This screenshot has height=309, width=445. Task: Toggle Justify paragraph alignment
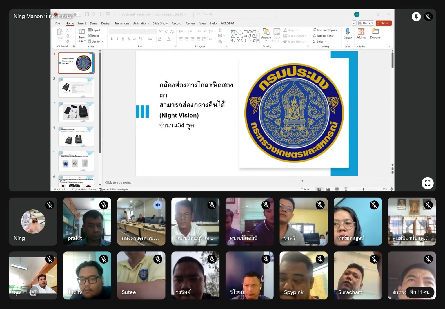(x=198, y=39)
